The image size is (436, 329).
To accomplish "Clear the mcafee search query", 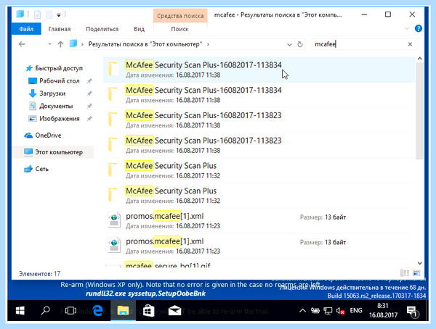I will 410,44.
